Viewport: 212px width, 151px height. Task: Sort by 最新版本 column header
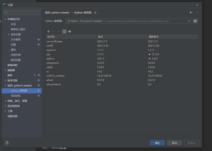[173, 37]
